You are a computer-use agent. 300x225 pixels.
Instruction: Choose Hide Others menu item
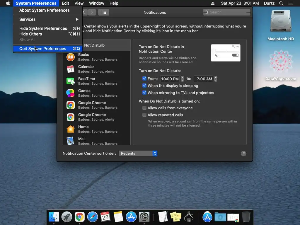click(x=48, y=34)
